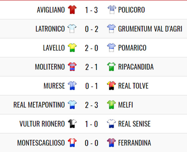Open the Montescaglioso 0 - 0 match result

tap(91, 143)
